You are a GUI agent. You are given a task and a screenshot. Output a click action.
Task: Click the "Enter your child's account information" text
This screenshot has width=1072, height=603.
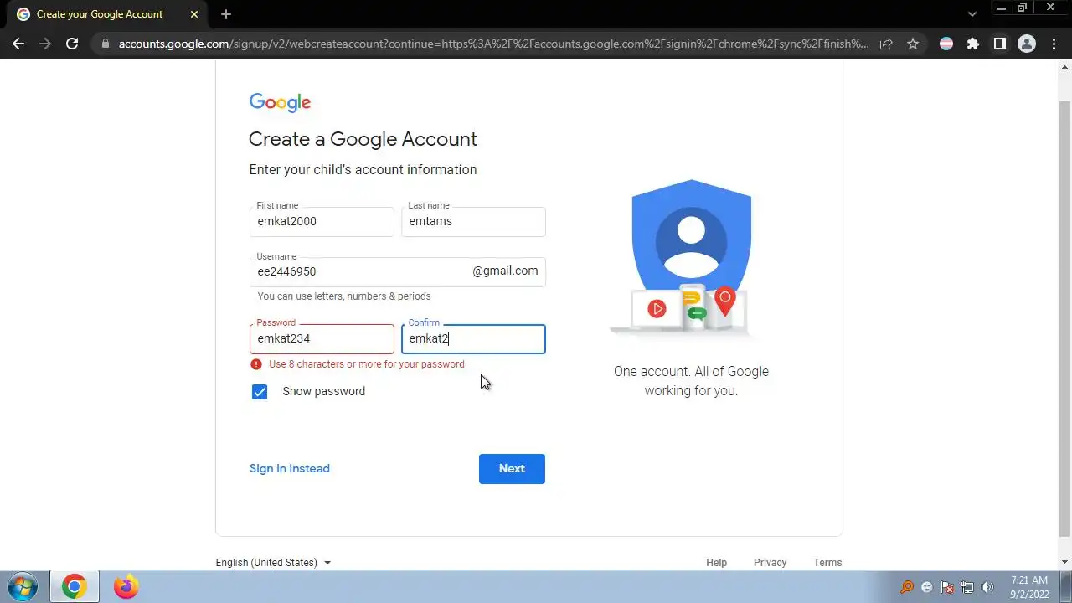[363, 169]
